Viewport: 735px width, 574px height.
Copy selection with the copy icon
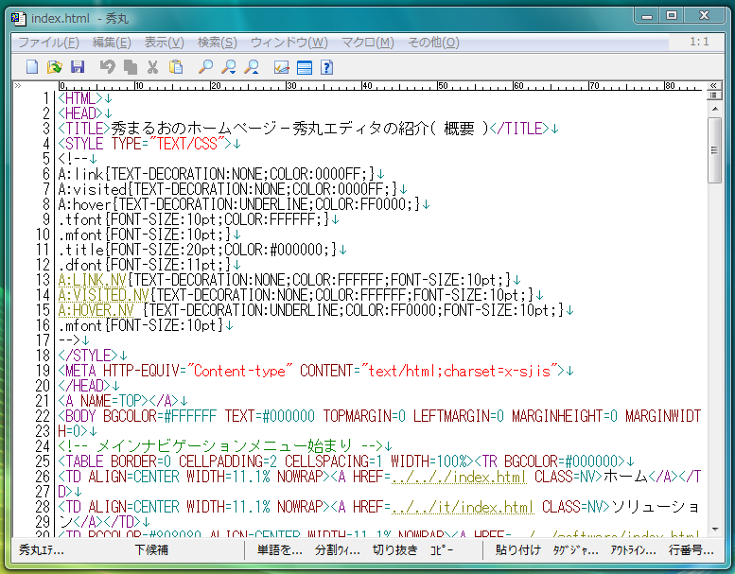pos(131,67)
